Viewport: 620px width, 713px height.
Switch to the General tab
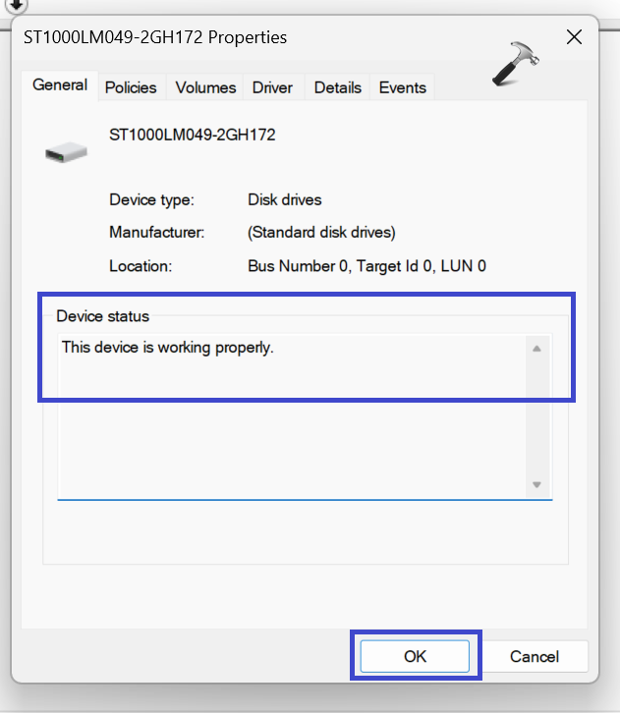[x=60, y=85]
